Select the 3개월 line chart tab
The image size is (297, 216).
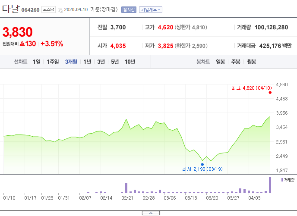pos(71,62)
